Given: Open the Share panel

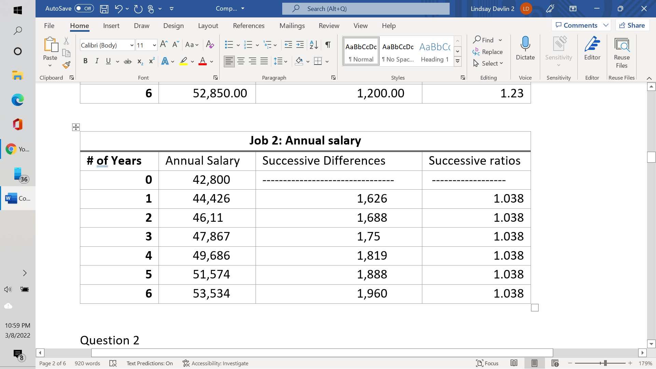Looking at the screenshot, I should 632,25.
